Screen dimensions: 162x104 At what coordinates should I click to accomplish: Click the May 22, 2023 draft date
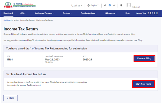click(x=52, y=60)
